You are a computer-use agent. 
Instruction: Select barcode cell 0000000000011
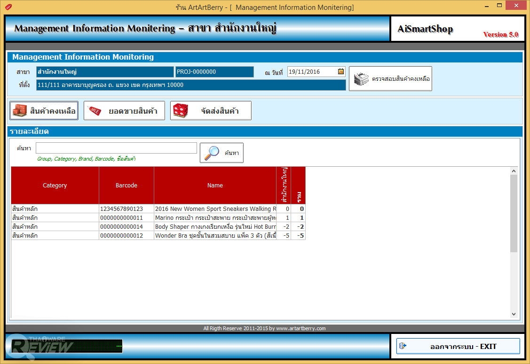click(x=127, y=218)
